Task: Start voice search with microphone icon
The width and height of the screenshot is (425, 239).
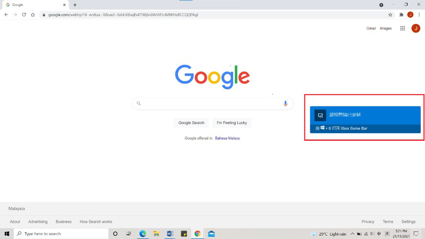Action: [x=285, y=104]
